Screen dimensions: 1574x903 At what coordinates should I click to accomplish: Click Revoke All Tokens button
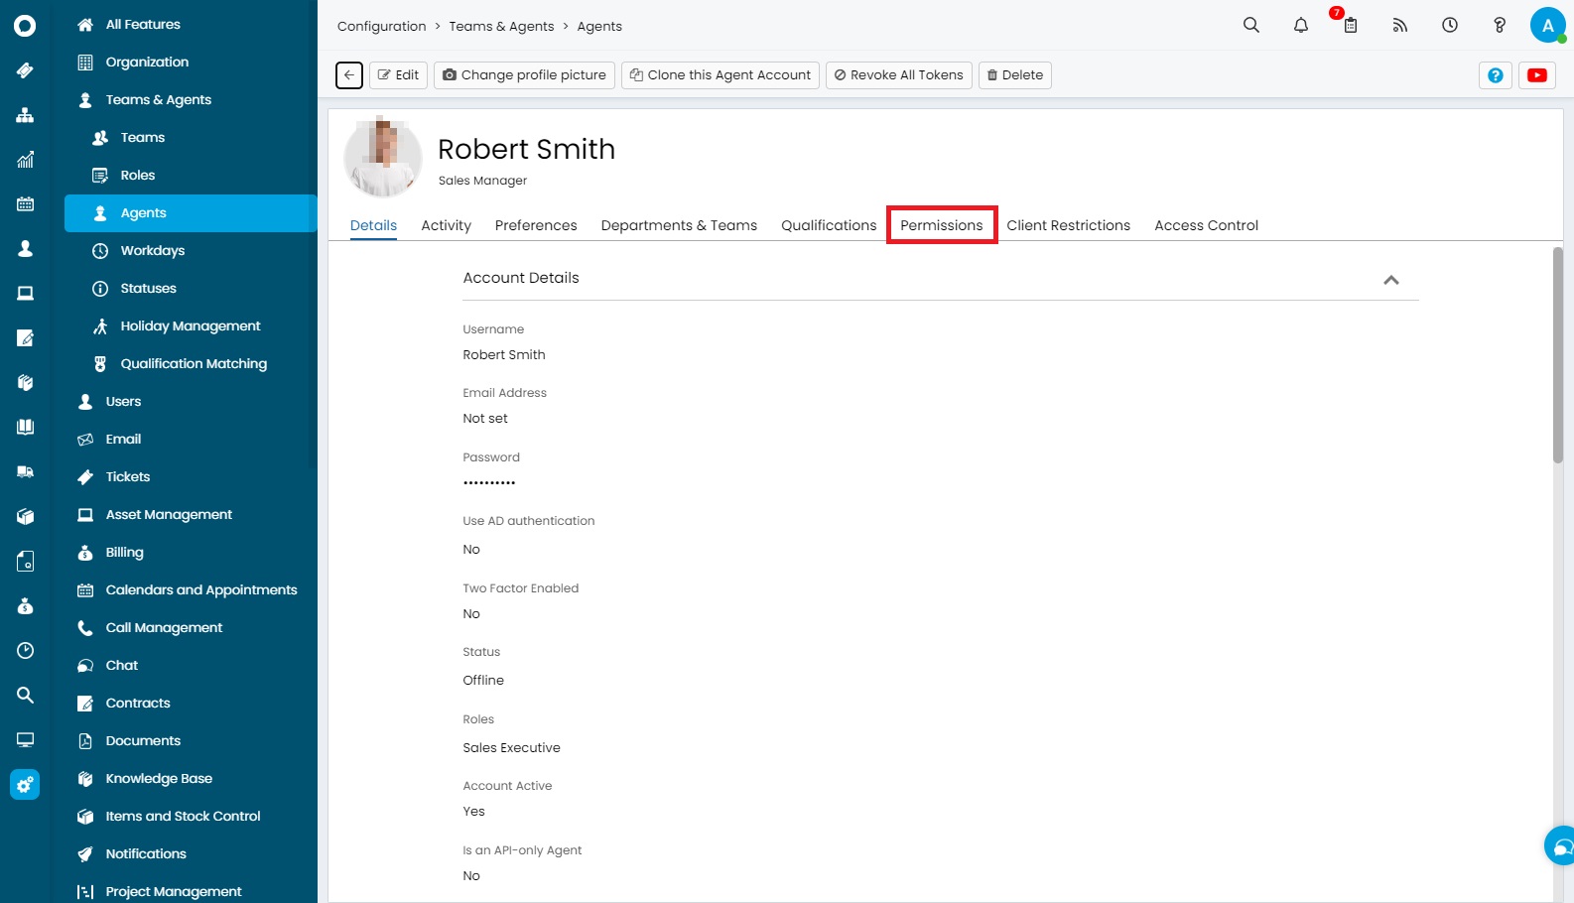(898, 75)
